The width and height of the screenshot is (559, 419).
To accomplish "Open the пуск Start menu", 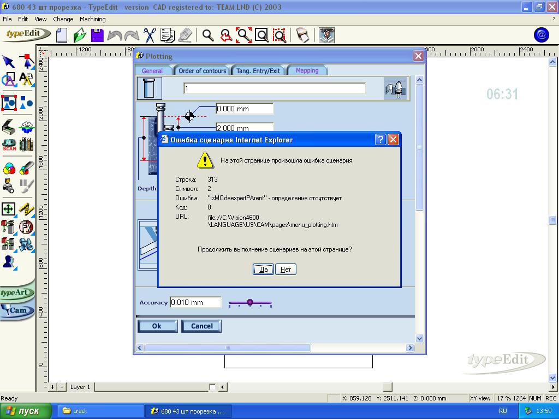I will [x=25, y=411].
